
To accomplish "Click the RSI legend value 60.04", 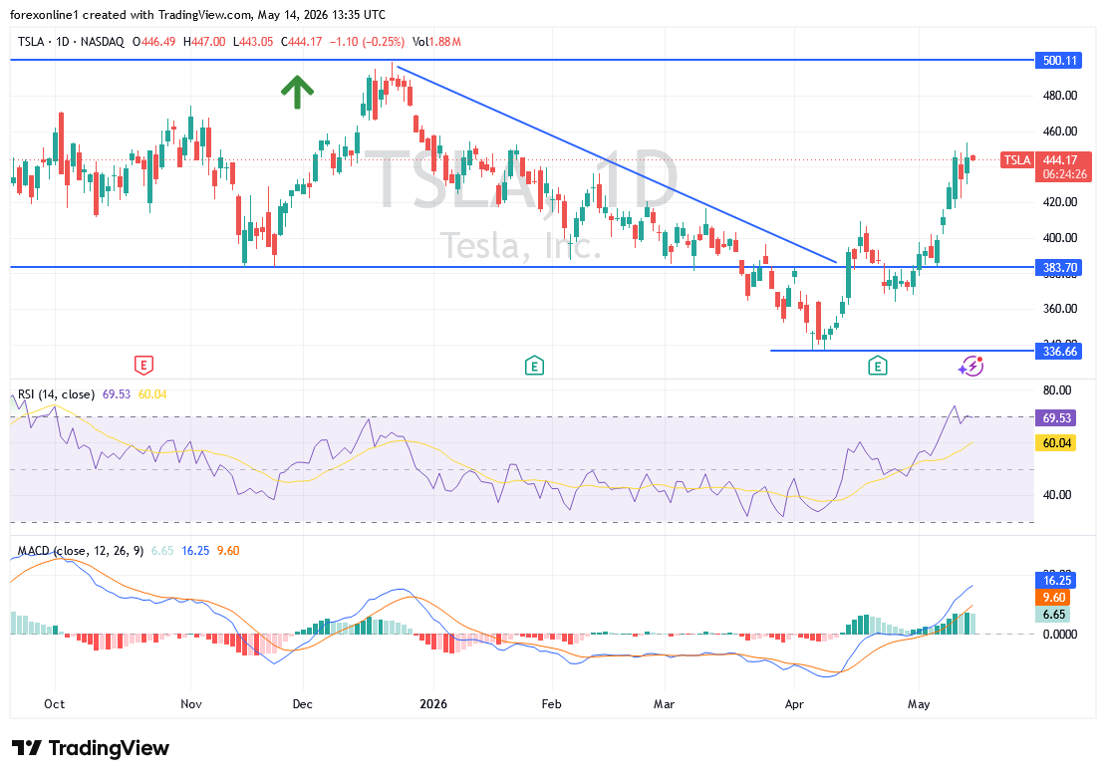I will [x=152, y=394].
